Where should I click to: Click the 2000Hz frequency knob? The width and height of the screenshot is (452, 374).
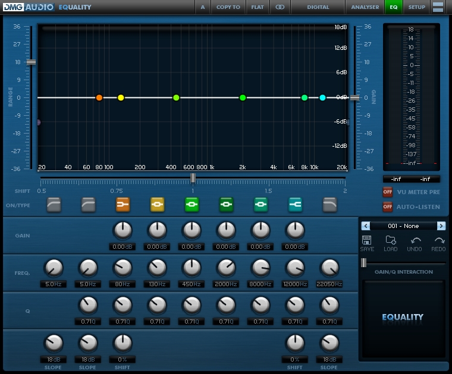tap(226, 268)
